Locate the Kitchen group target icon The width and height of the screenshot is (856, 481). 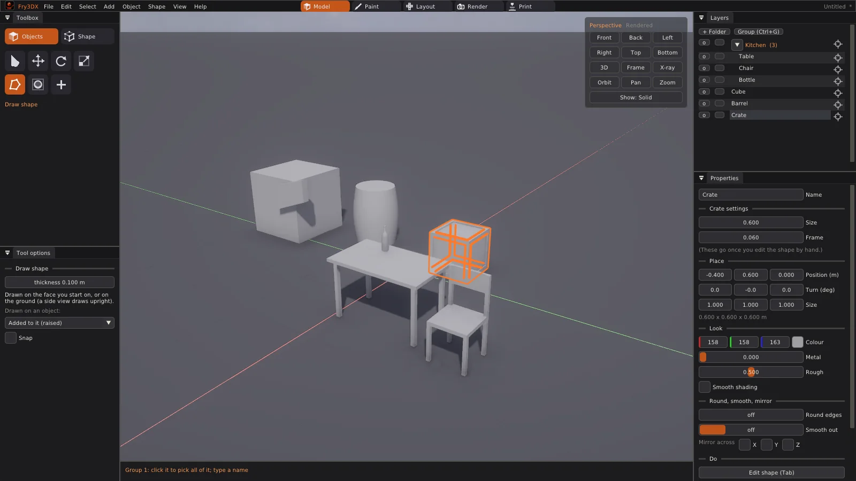point(838,44)
